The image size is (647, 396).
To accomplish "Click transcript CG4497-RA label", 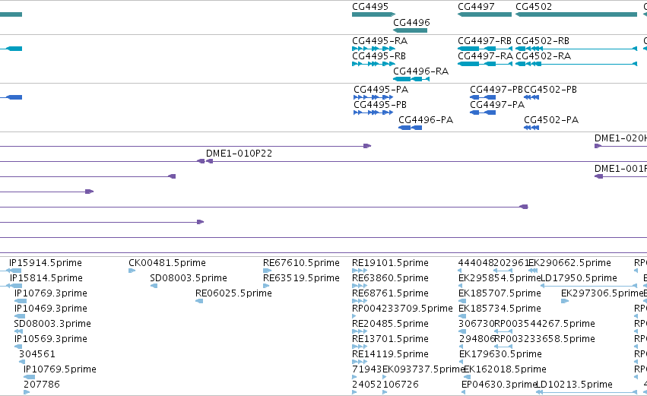I will (485, 56).
